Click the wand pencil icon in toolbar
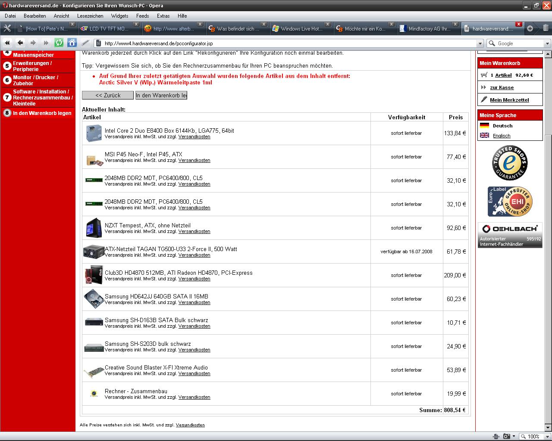Viewport: 552px width, 441px height. 85,43
